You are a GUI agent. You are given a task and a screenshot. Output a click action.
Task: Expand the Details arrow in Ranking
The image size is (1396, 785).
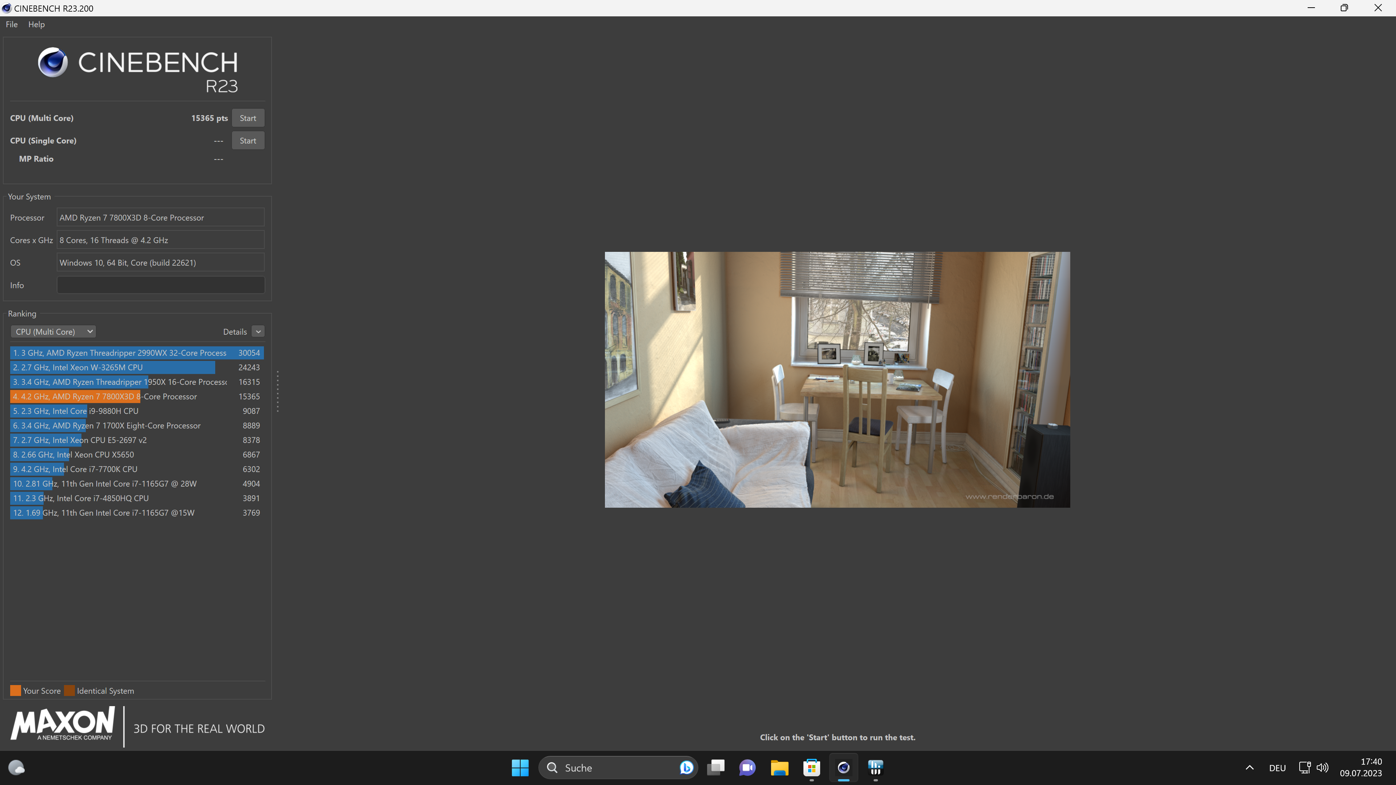click(x=258, y=331)
